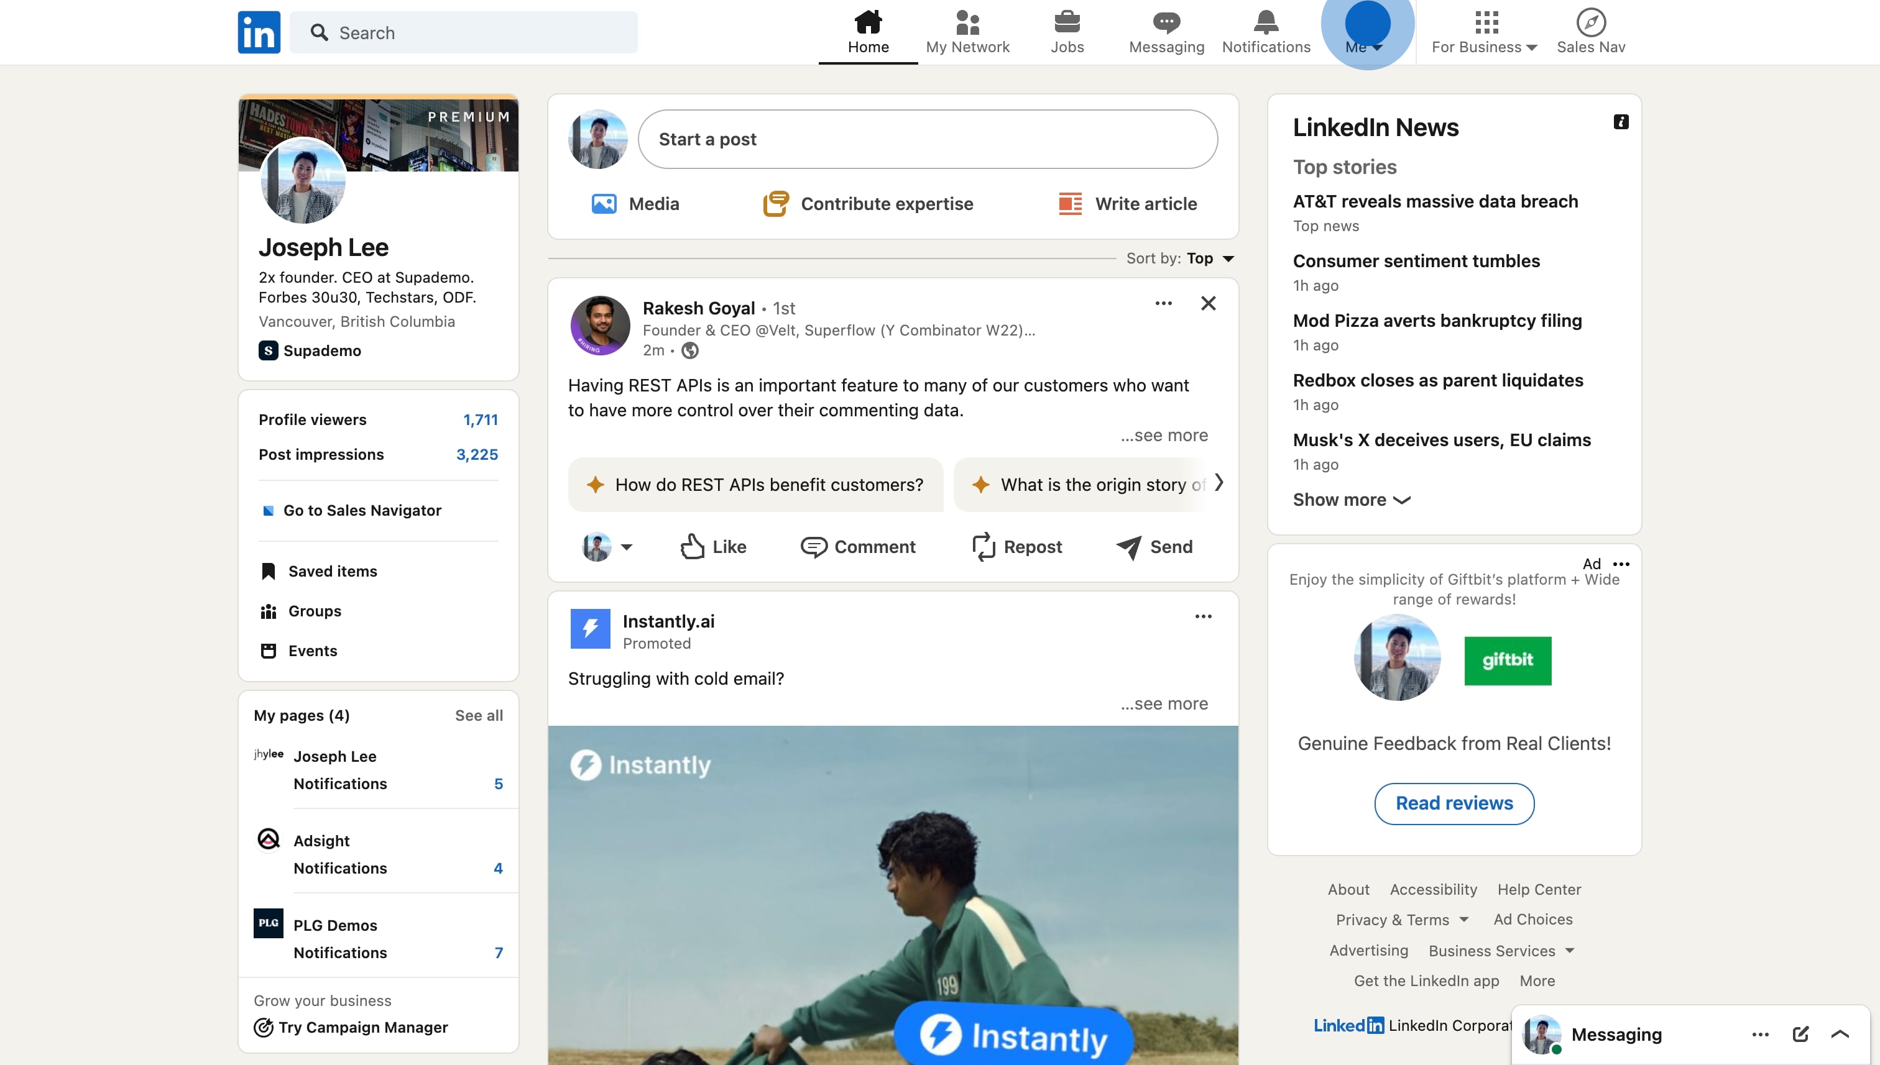Open Groups in sidebar
This screenshot has height=1065, width=1880.
coord(301,611)
